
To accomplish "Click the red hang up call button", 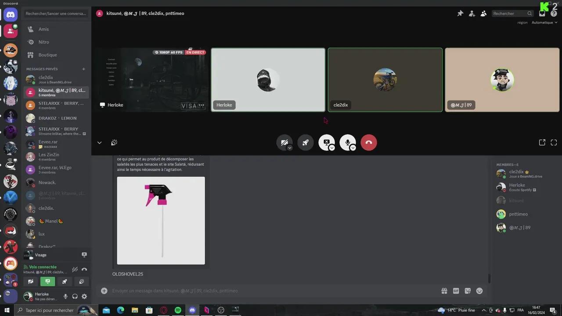I will pos(368,143).
